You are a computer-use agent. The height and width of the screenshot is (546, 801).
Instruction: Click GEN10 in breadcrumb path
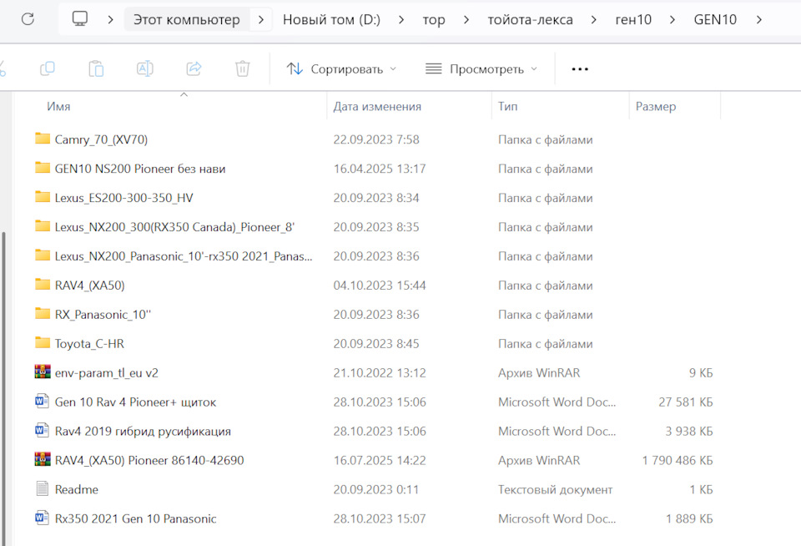point(715,20)
